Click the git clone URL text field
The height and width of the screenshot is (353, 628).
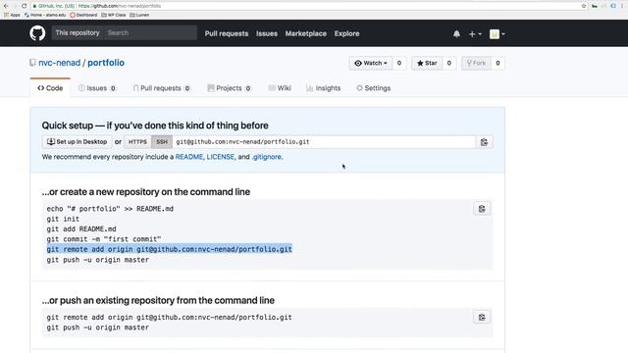coord(324,141)
